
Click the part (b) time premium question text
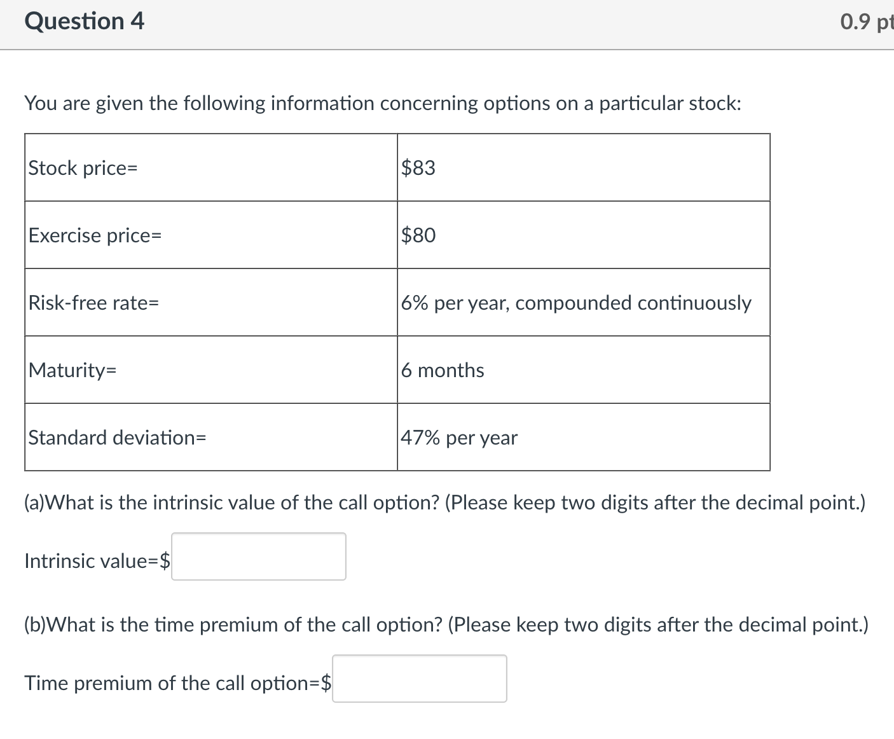click(446, 625)
